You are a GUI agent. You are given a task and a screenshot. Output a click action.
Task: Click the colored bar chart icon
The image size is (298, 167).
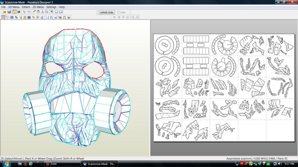click(x=60, y=17)
